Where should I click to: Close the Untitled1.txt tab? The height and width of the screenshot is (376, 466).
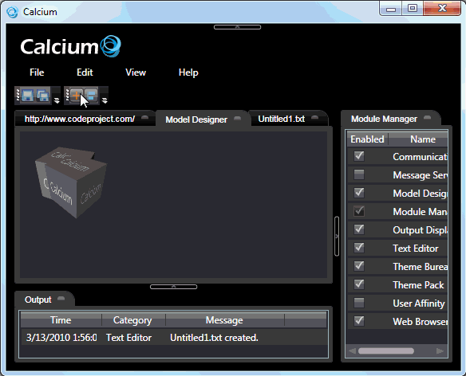(x=314, y=118)
